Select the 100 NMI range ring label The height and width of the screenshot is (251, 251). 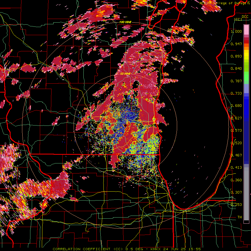[x=125, y=22]
